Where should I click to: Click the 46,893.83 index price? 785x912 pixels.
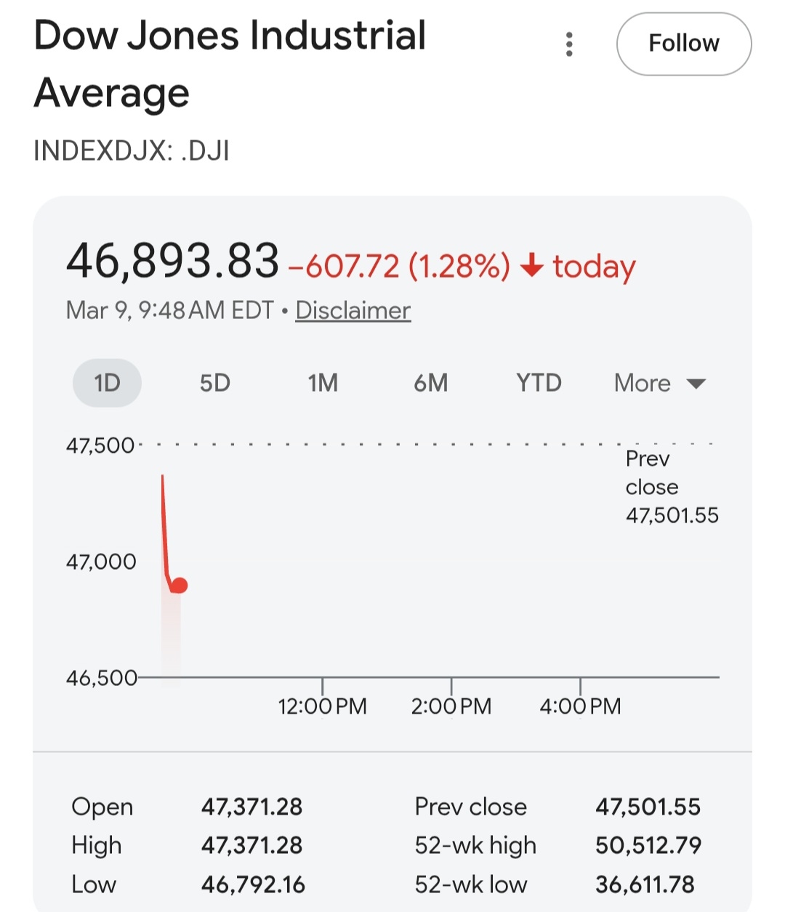pyautogui.click(x=172, y=261)
